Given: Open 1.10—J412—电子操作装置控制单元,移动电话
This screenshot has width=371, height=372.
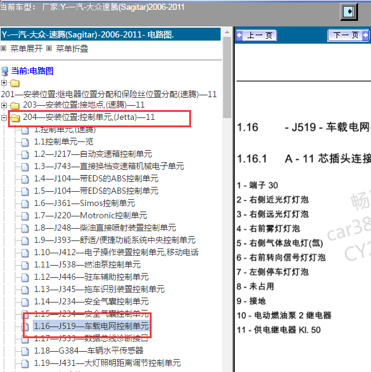Looking at the screenshot, I should [x=116, y=253].
